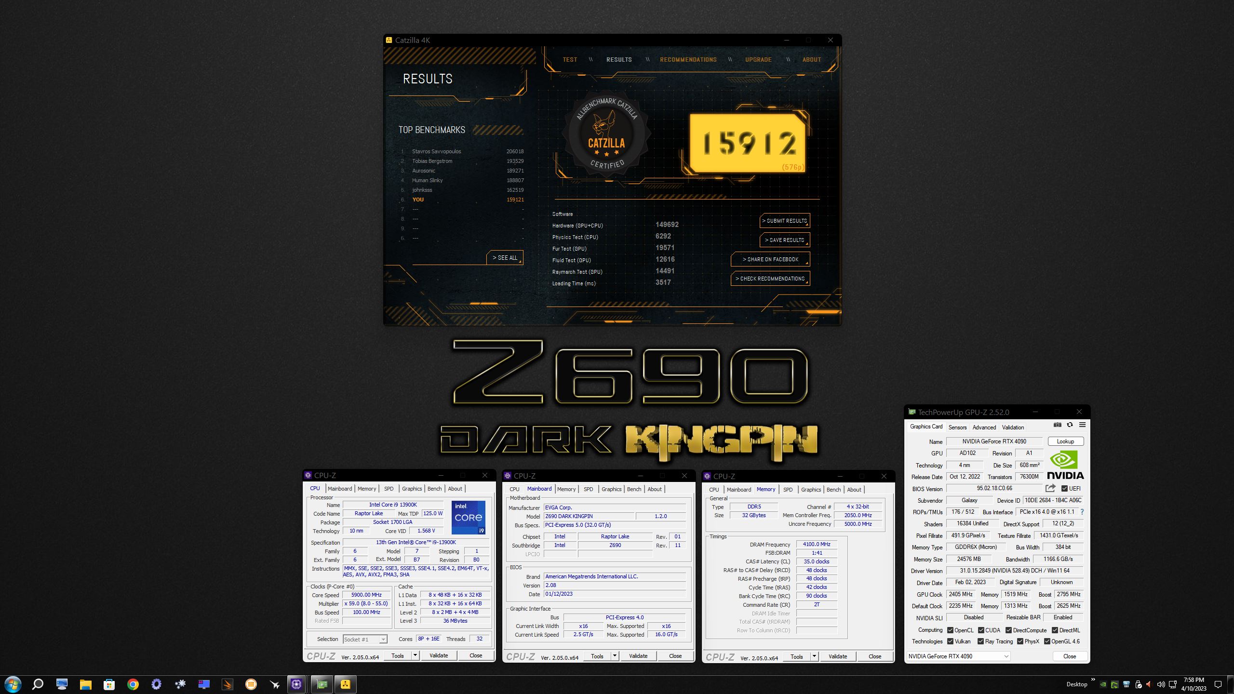The width and height of the screenshot is (1234, 694).
Task: Open the jet plane icon on the taskbar
Action: (x=275, y=684)
